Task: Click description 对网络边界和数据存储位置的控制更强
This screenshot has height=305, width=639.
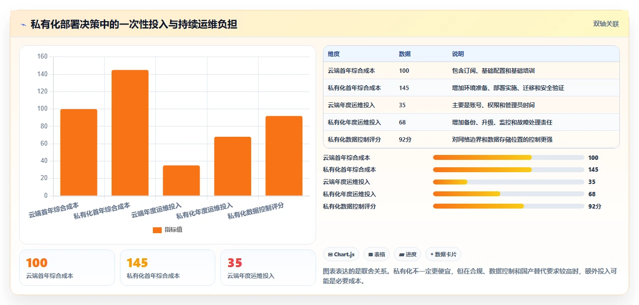Action: tap(502, 140)
